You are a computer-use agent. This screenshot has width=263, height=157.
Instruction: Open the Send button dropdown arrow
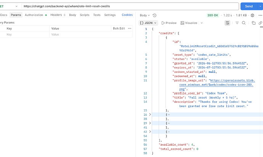coord(260,6)
